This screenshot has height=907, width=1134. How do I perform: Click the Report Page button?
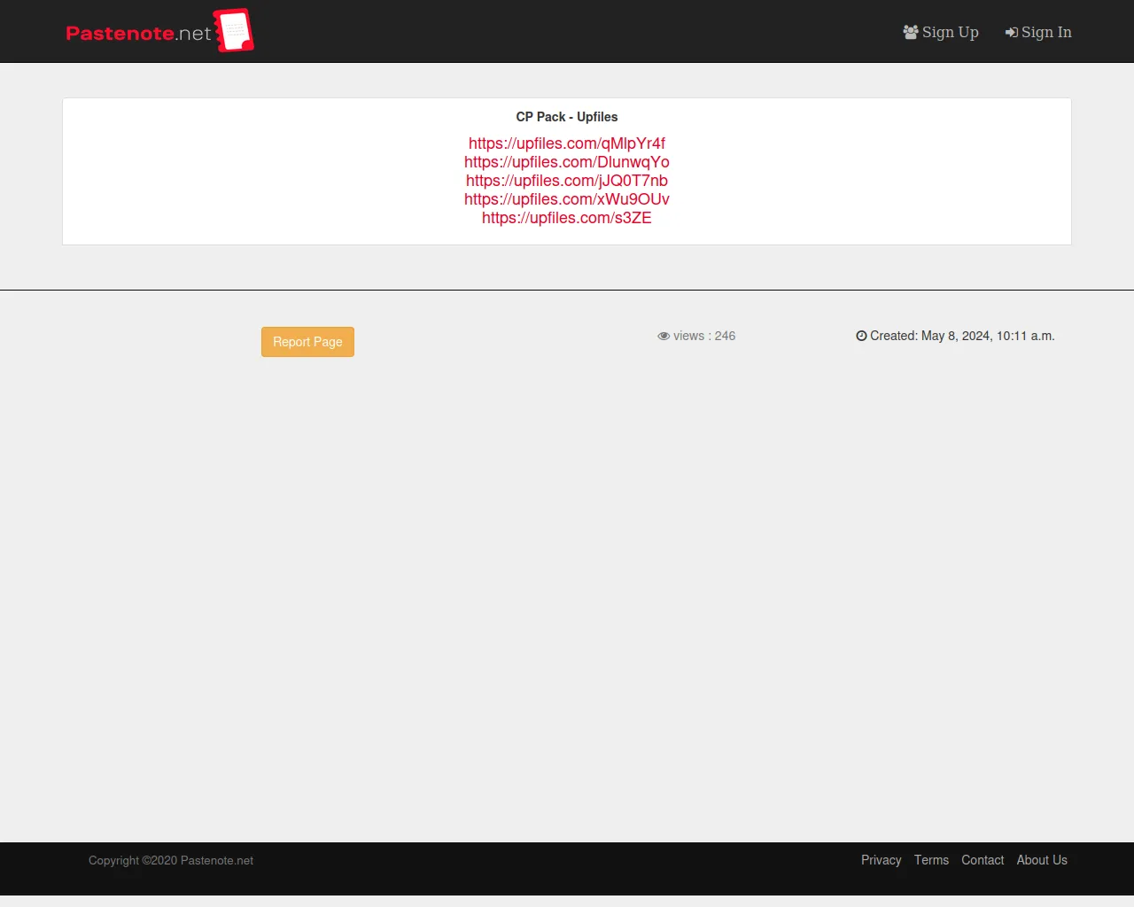(x=307, y=342)
